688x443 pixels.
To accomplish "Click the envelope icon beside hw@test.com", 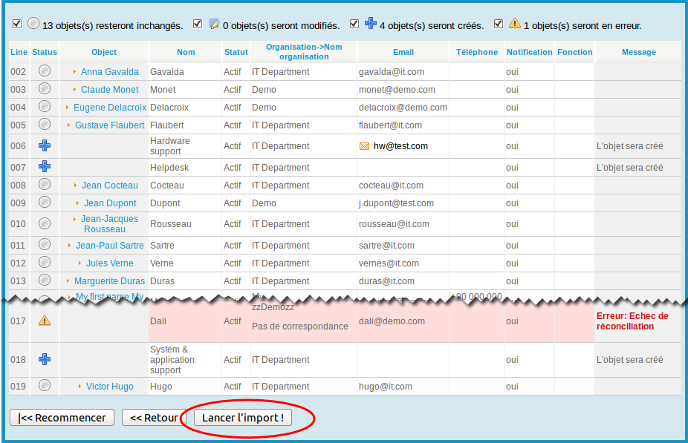I will (x=364, y=146).
